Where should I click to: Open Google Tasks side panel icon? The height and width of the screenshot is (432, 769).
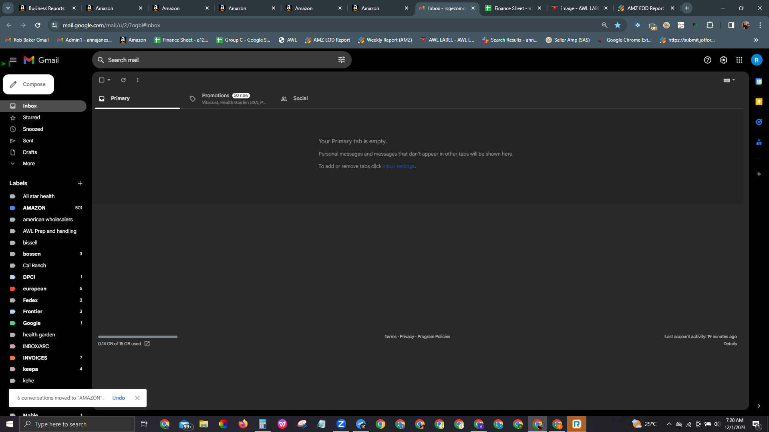click(x=759, y=122)
